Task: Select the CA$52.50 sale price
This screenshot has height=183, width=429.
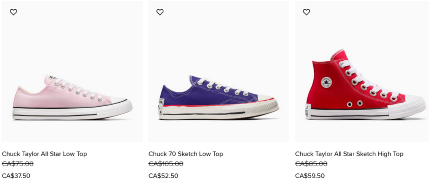Action: (163, 176)
